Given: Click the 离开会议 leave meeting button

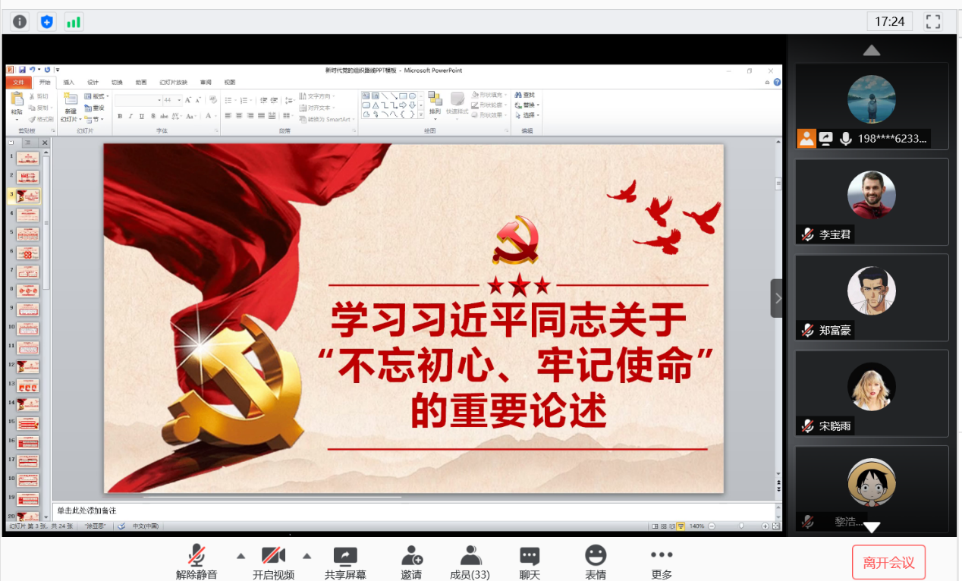Looking at the screenshot, I should (x=888, y=562).
